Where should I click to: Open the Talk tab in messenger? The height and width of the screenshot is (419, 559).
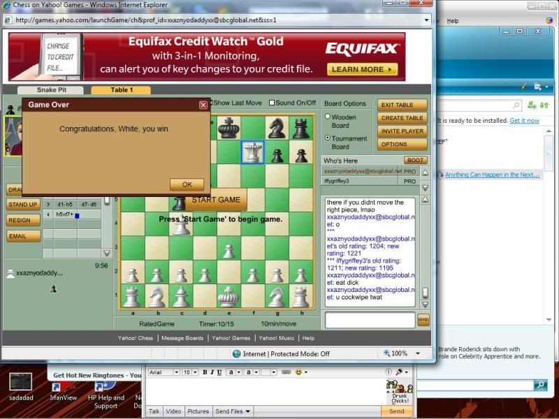154,411
